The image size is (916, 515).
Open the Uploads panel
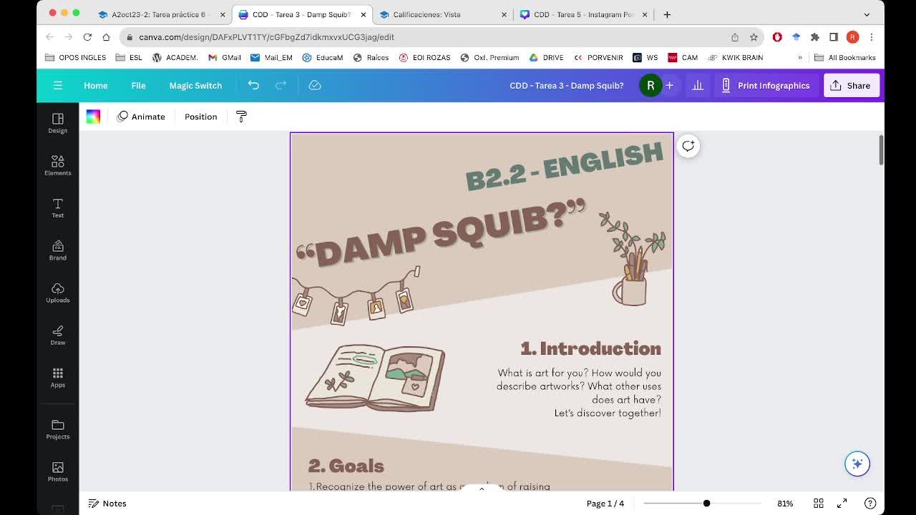click(58, 292)
